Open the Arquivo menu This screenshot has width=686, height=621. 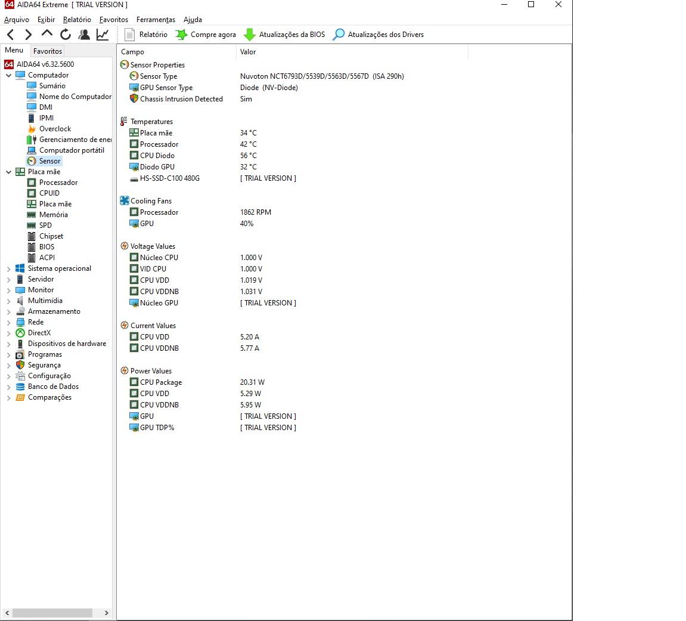[x=17, y=19]
